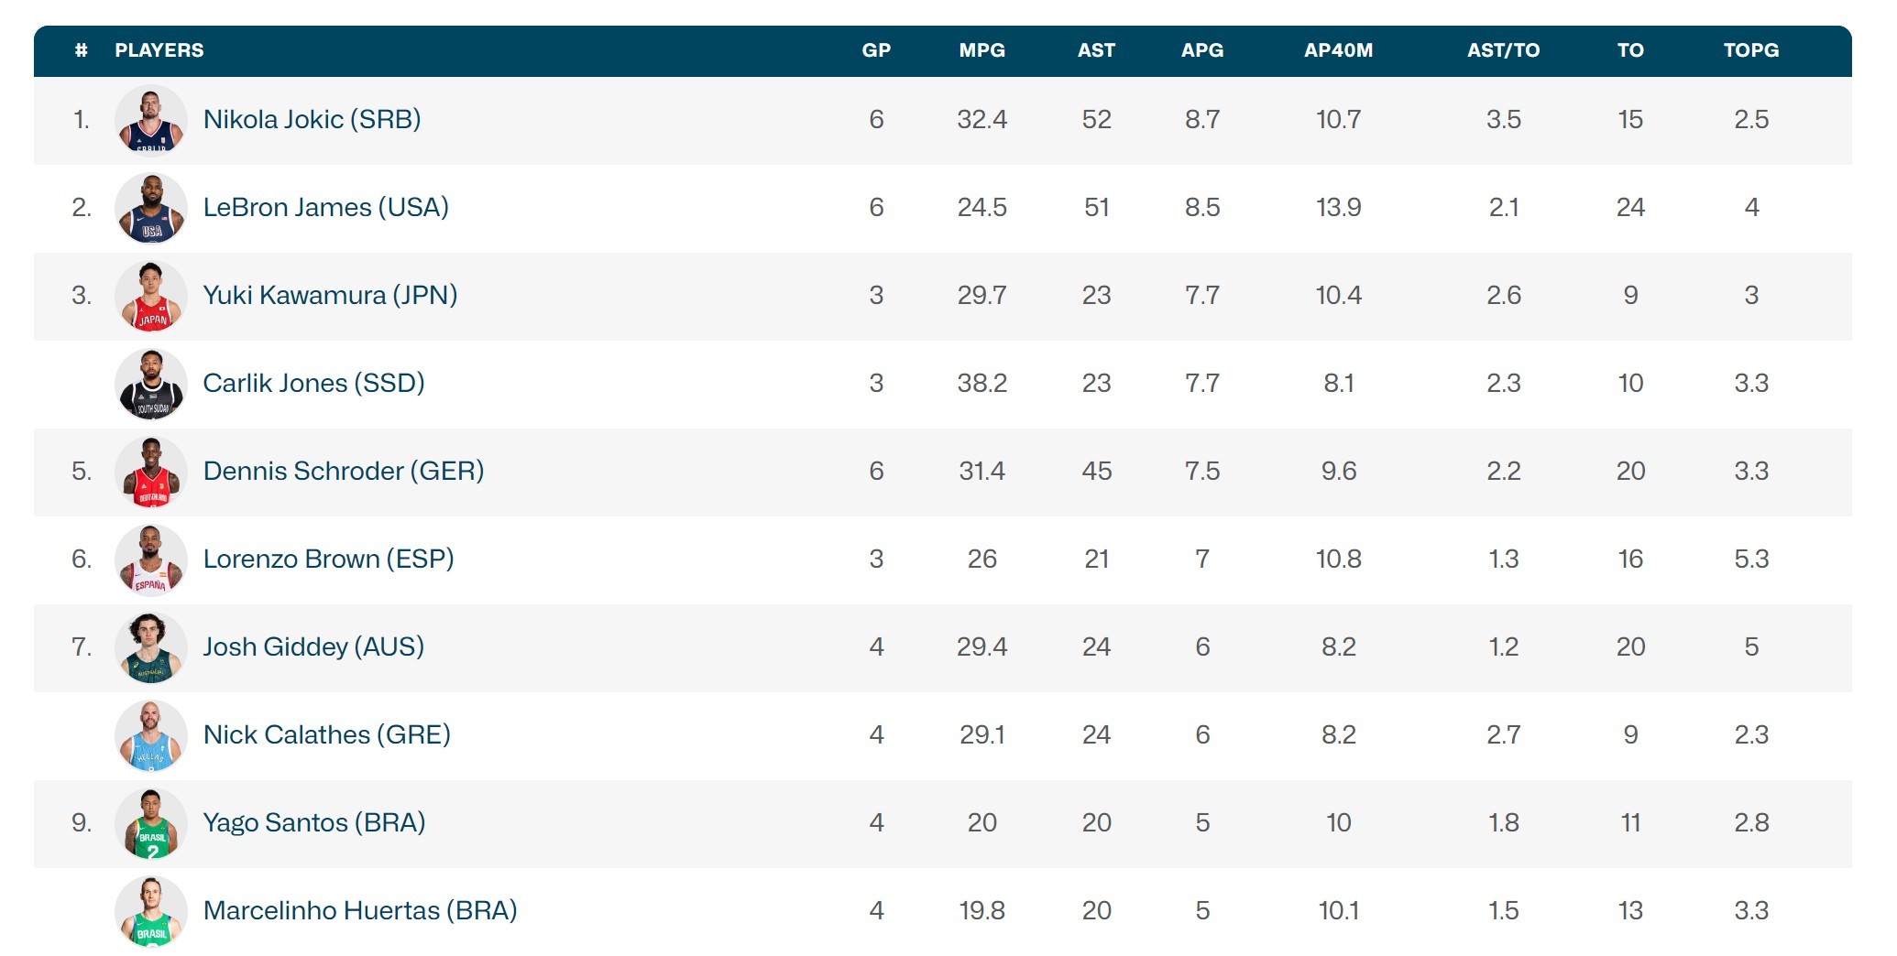This screenshot has height=956, width=1897.
Task: Click Nikola Jokic's player headshot
Action: (x=151, y=121)
